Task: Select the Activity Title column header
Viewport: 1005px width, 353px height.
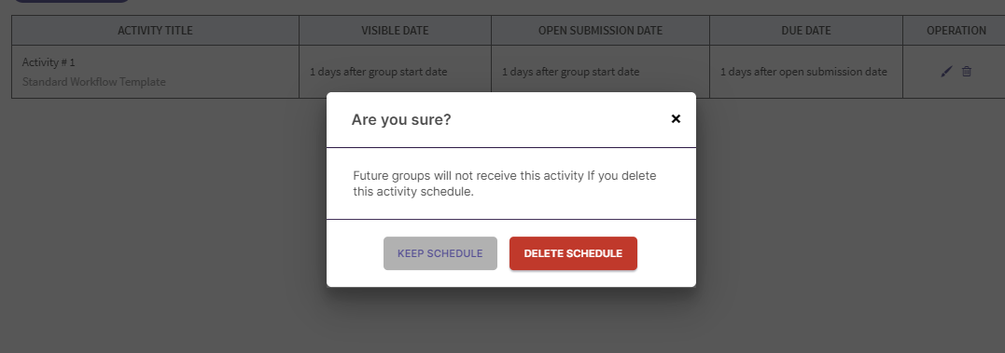Action: click(155, 30)
